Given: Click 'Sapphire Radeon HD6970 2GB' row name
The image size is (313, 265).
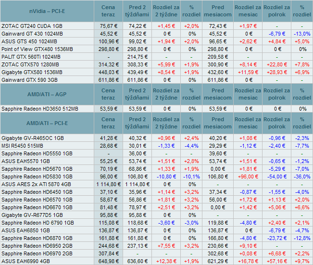Looking at the screenshot, I should (37, 253).
